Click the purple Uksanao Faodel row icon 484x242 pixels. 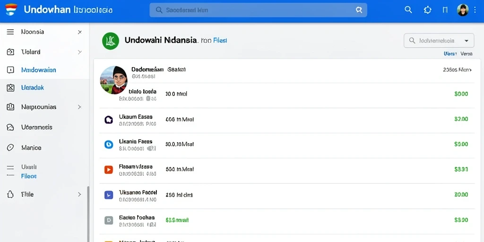pos(109,195)
